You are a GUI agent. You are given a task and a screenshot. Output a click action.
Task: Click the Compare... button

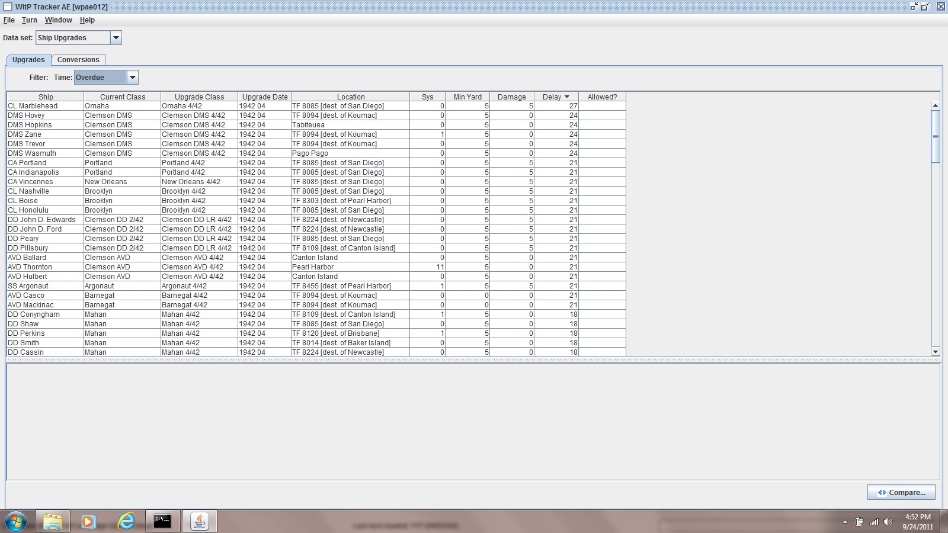tap(901, 492)
